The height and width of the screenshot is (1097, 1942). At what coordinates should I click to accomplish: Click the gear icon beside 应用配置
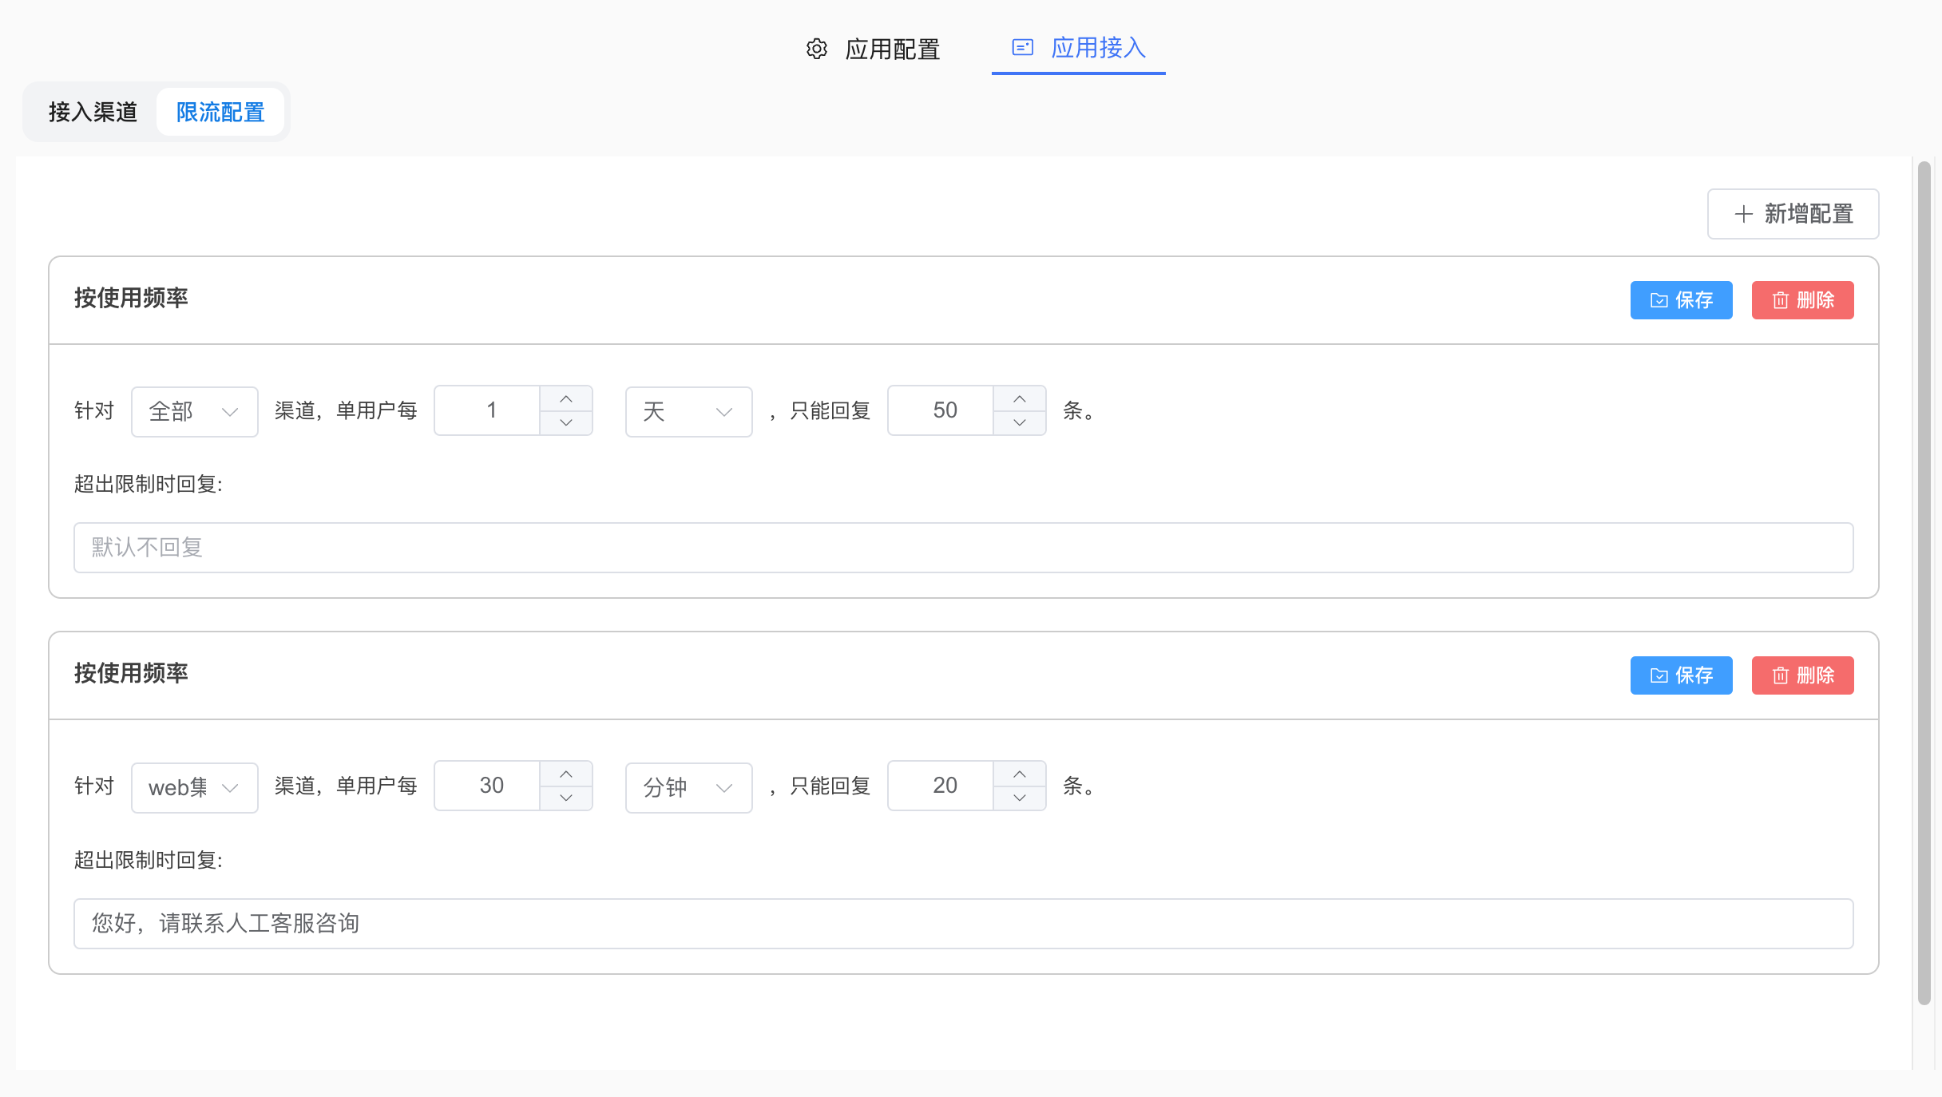tap(816, 49)
